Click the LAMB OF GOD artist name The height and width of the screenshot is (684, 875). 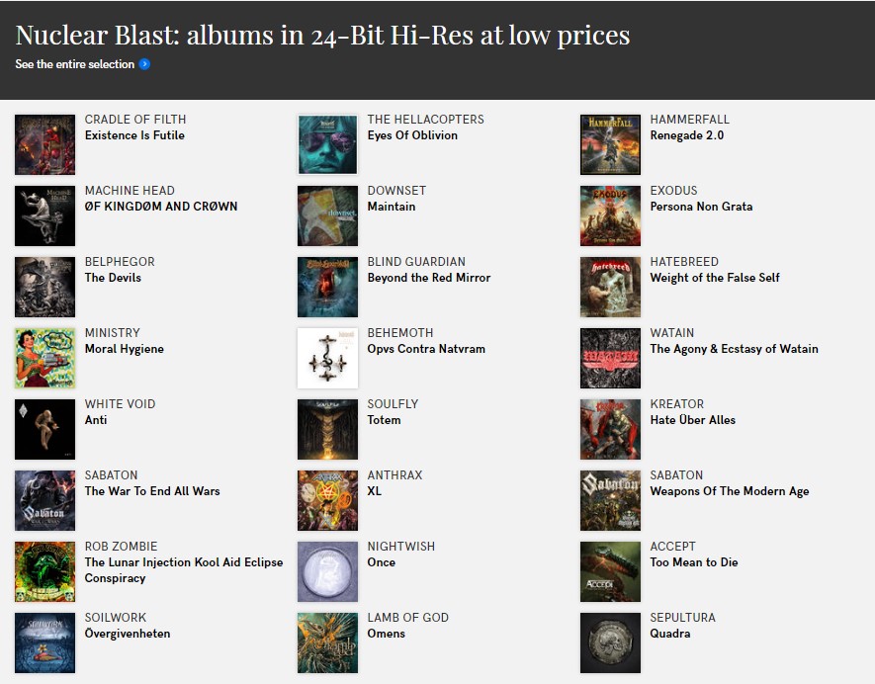tap(408, 618)
